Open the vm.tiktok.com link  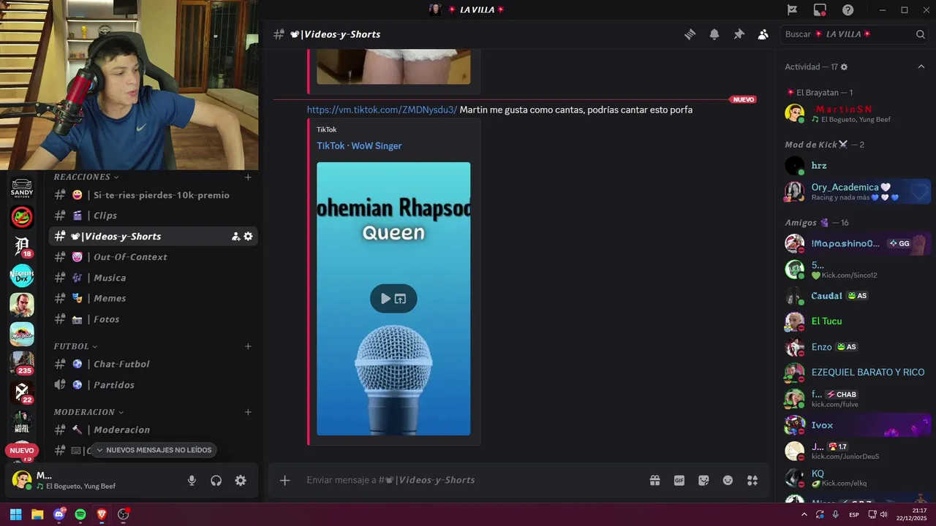[382, 110]
